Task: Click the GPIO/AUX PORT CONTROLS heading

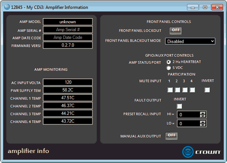Action: click(x=169, y=55)
